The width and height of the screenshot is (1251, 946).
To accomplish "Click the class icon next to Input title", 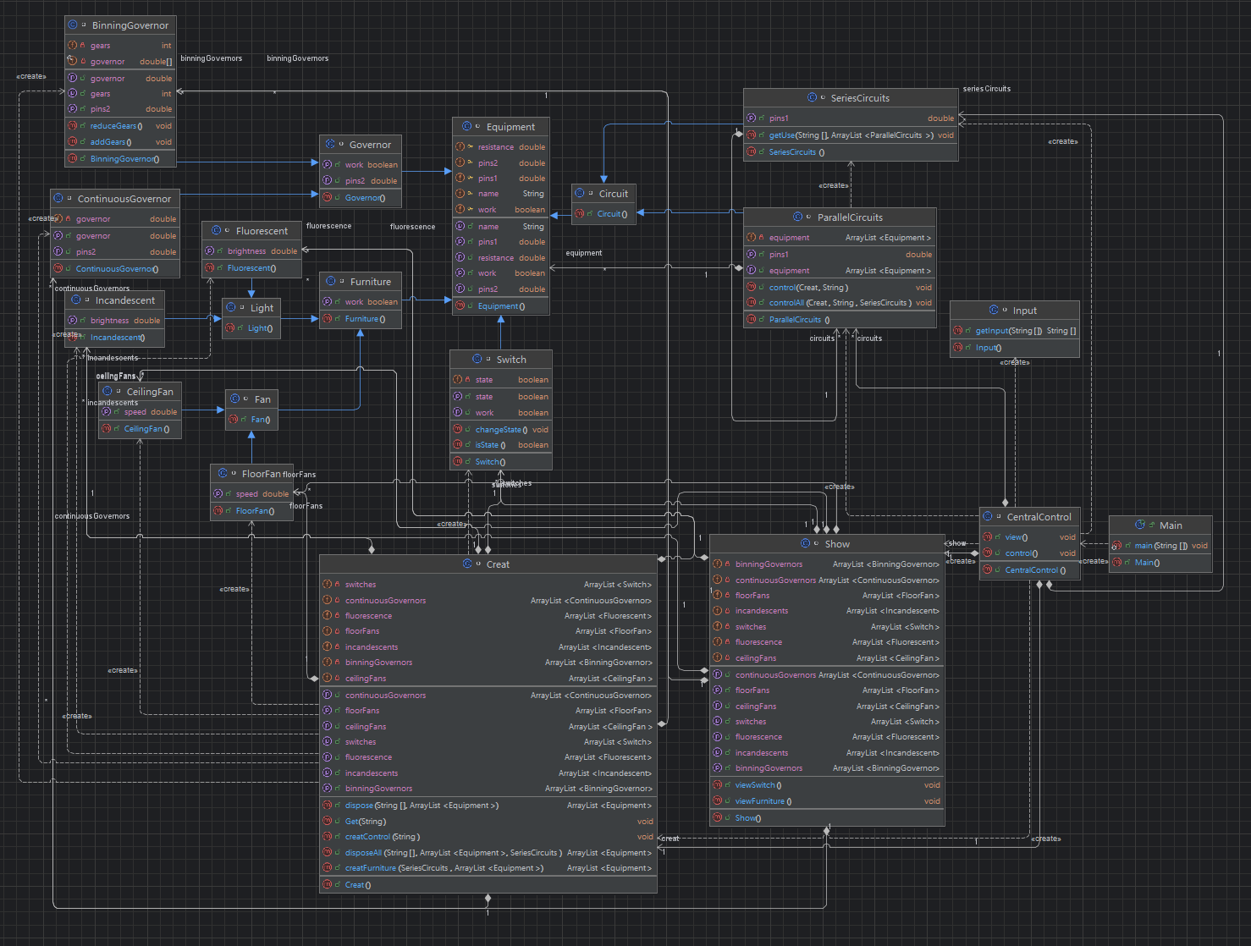I will click(x=994, y=311).
